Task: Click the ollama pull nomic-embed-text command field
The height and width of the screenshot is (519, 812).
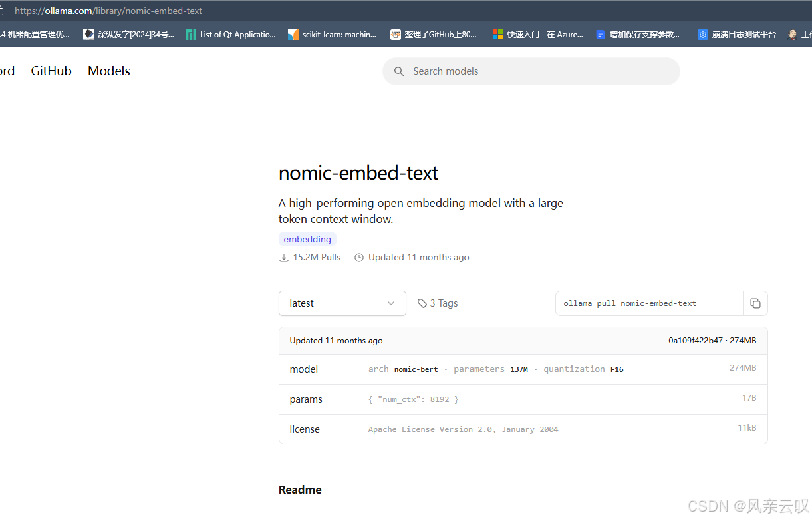Action: point(649,303)
